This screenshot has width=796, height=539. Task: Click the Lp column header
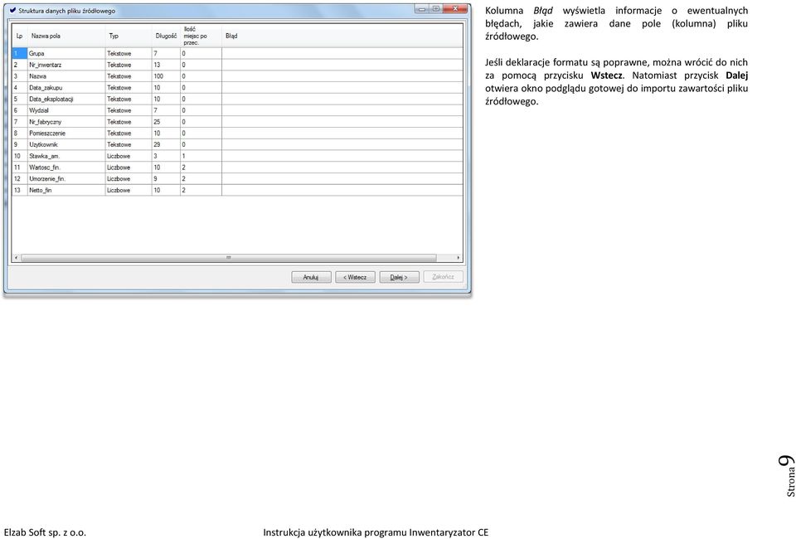pyautogui.click(x=20, y=36)
